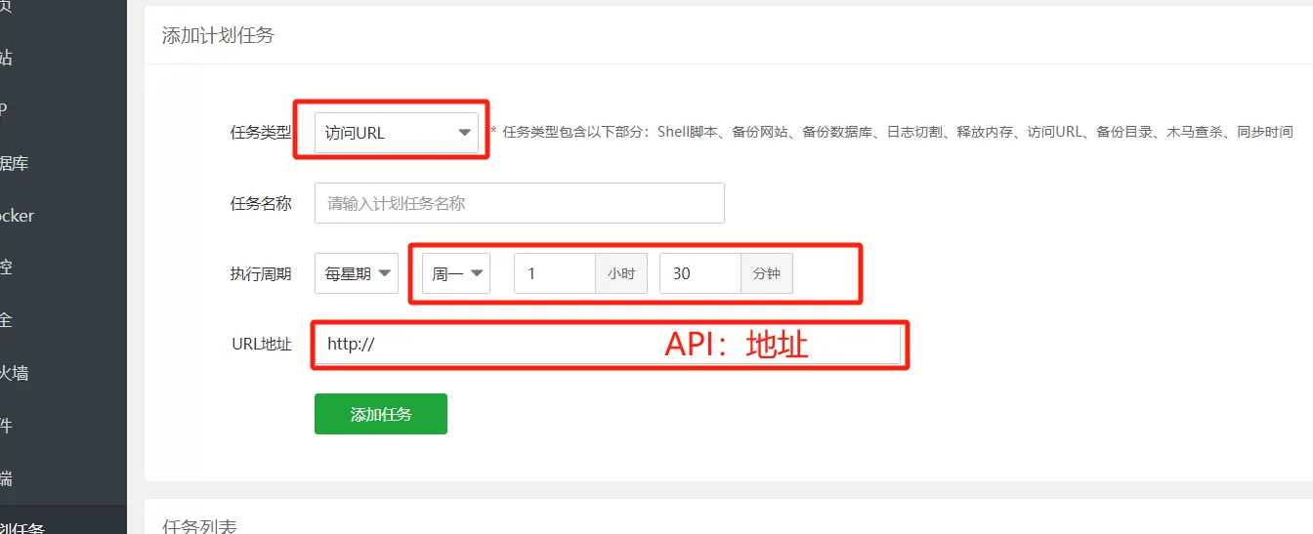Image resolution: width=1313 pixels, height=534 pixels.
Task: Click the 分钟 unit label
Action: point(767,273)
